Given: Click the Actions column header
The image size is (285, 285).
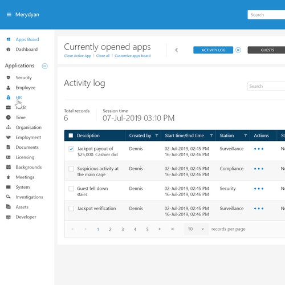Looking at the screenshot, I should tap(261, 136).
